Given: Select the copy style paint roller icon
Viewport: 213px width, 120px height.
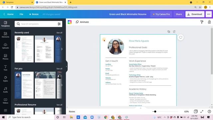Looking at the screenshot, I should click(202, 22).
